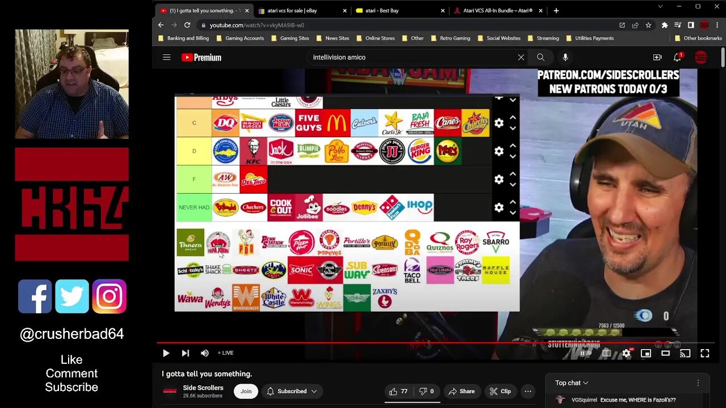The image size is (726, 408).
Task: Click the Pizza Hut logo in the tier list
Action: click(301, 243)
